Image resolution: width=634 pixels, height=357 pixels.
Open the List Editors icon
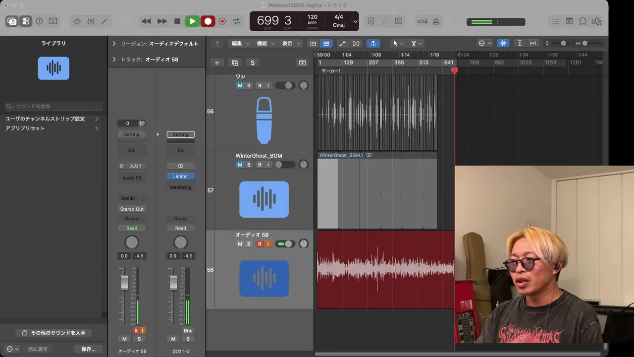(x=555, y=21)
